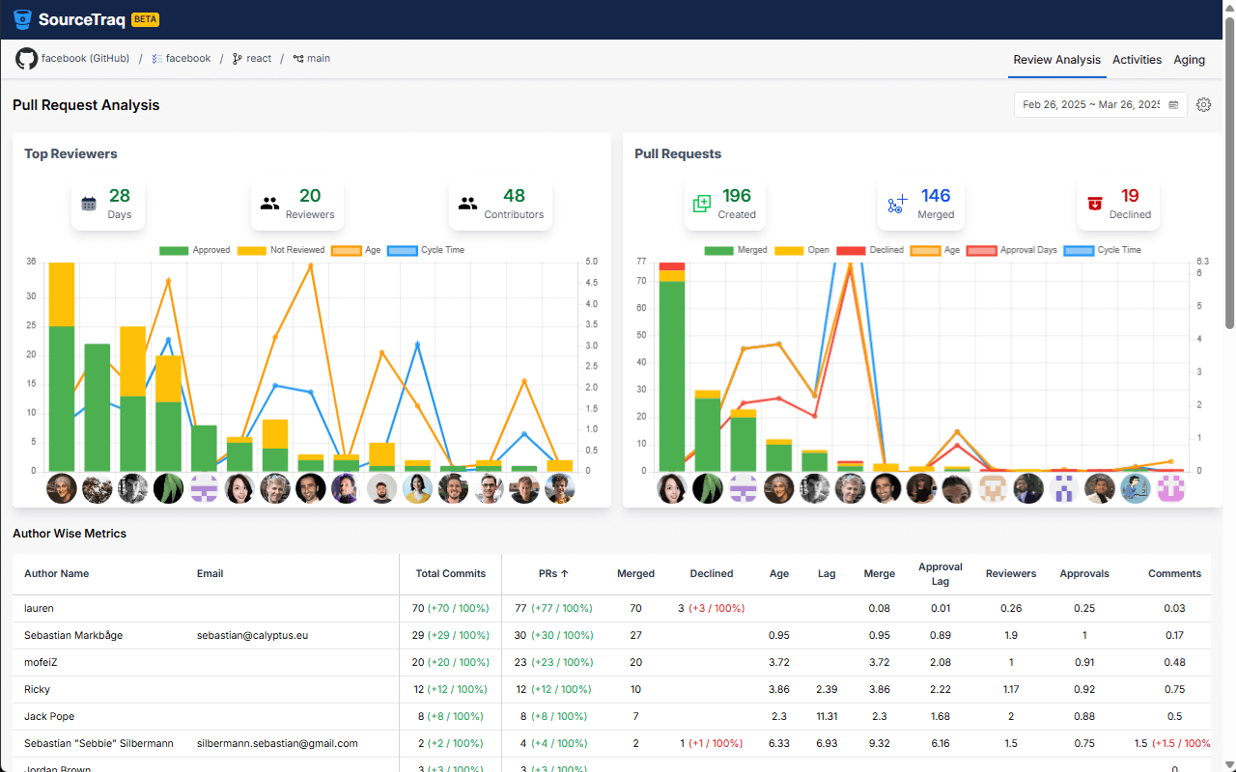Image resolution: width=1236 pixels, height=772 pixels.
Task: Select the author name 'Jack Pope'
Action: [49, 716]
